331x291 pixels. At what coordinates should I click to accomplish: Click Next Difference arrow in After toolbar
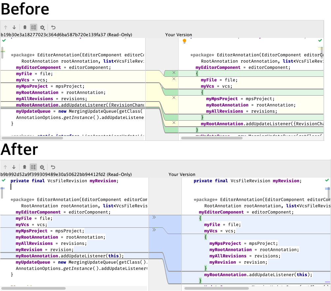[14, 167]
